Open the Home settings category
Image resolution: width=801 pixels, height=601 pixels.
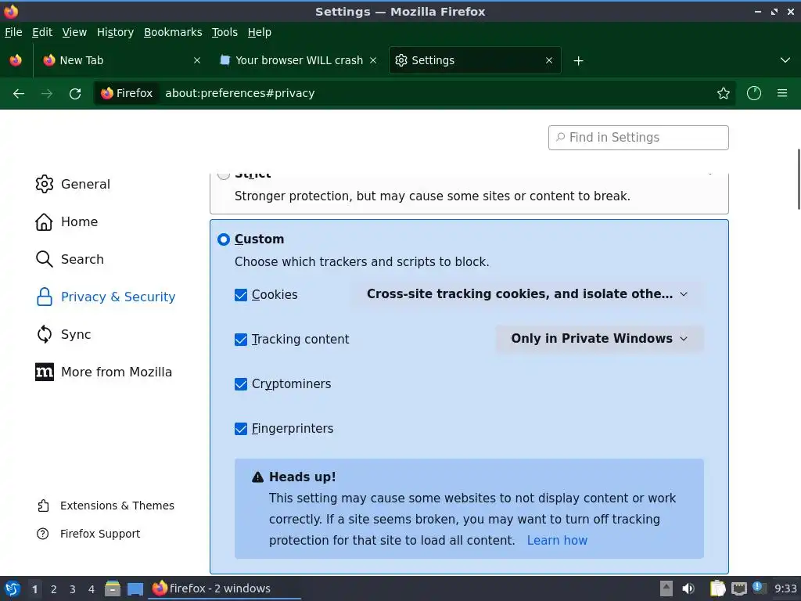coord(67,221)
